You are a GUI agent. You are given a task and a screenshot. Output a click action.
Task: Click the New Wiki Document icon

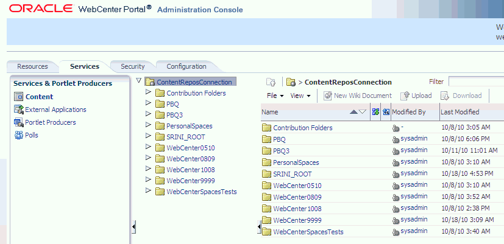[327, 96]
